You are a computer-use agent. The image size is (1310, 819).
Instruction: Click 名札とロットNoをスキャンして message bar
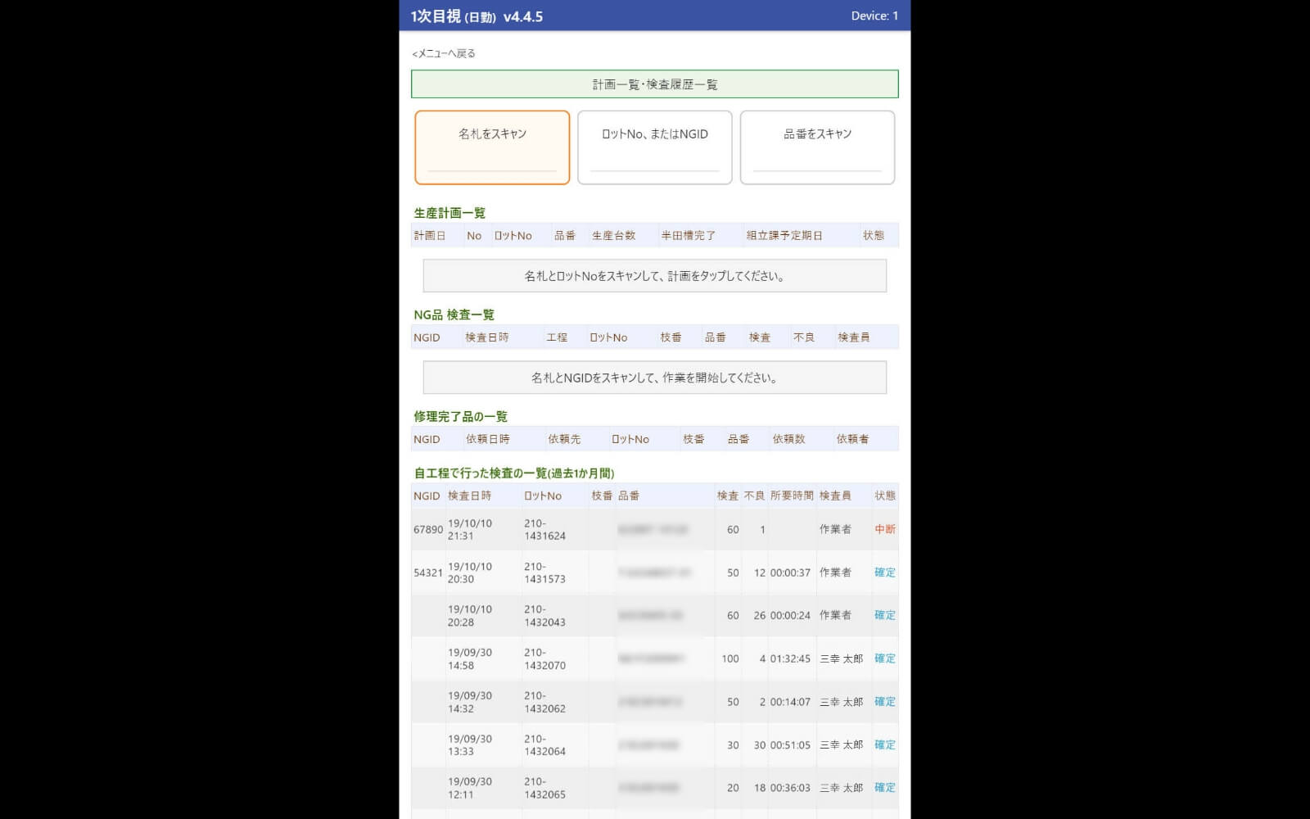pos(654,276)
